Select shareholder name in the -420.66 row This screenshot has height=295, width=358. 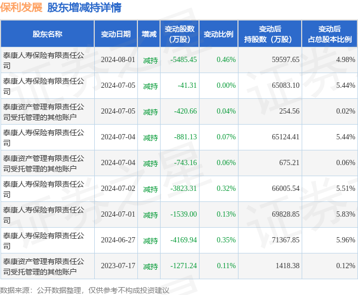[44, 112]
